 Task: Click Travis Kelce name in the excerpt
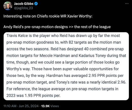click(17, 36)
